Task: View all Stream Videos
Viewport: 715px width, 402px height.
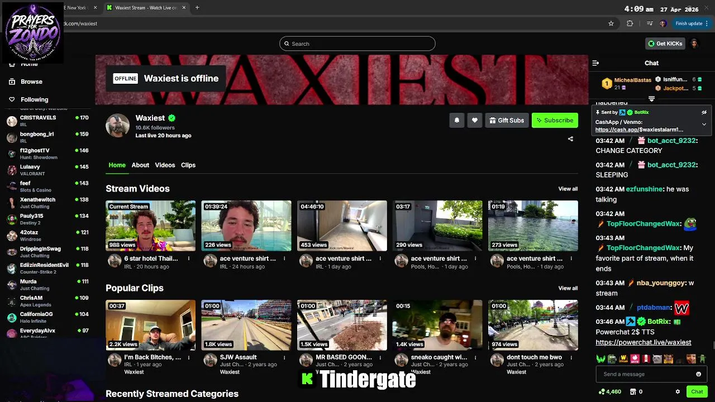Action: pos(568,189)
